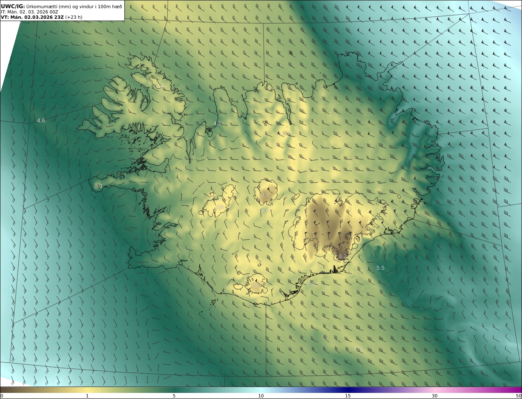Image resolution: width=522 pixels, height=399 pixels.
Task: Click the '3.1' value label on the map
Action: click(x=98, y=186)
